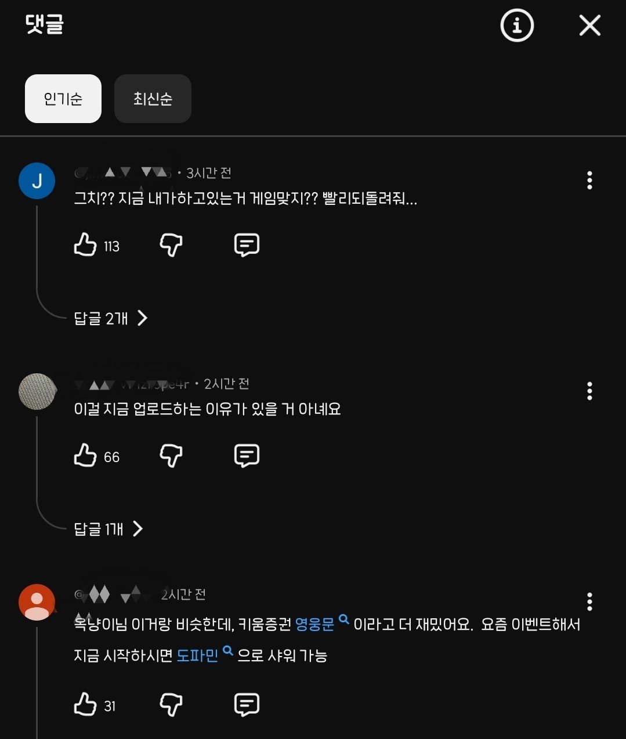This screenshot has width=626, height=739.
Task: Select the 인기순 sort tab
Action: (63, 99)
